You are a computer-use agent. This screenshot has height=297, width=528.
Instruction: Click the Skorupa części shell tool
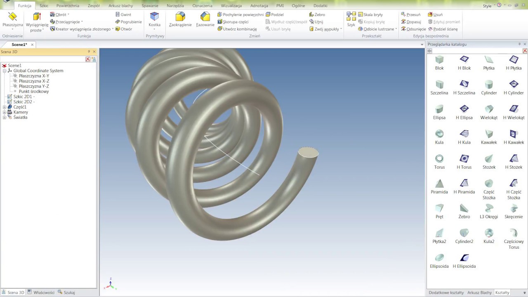pyautogui.click(x=233, y=22)
